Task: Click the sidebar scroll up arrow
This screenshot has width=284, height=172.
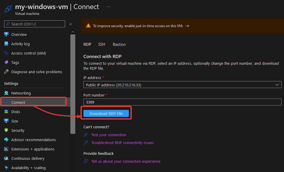Action: coord(73,32)
